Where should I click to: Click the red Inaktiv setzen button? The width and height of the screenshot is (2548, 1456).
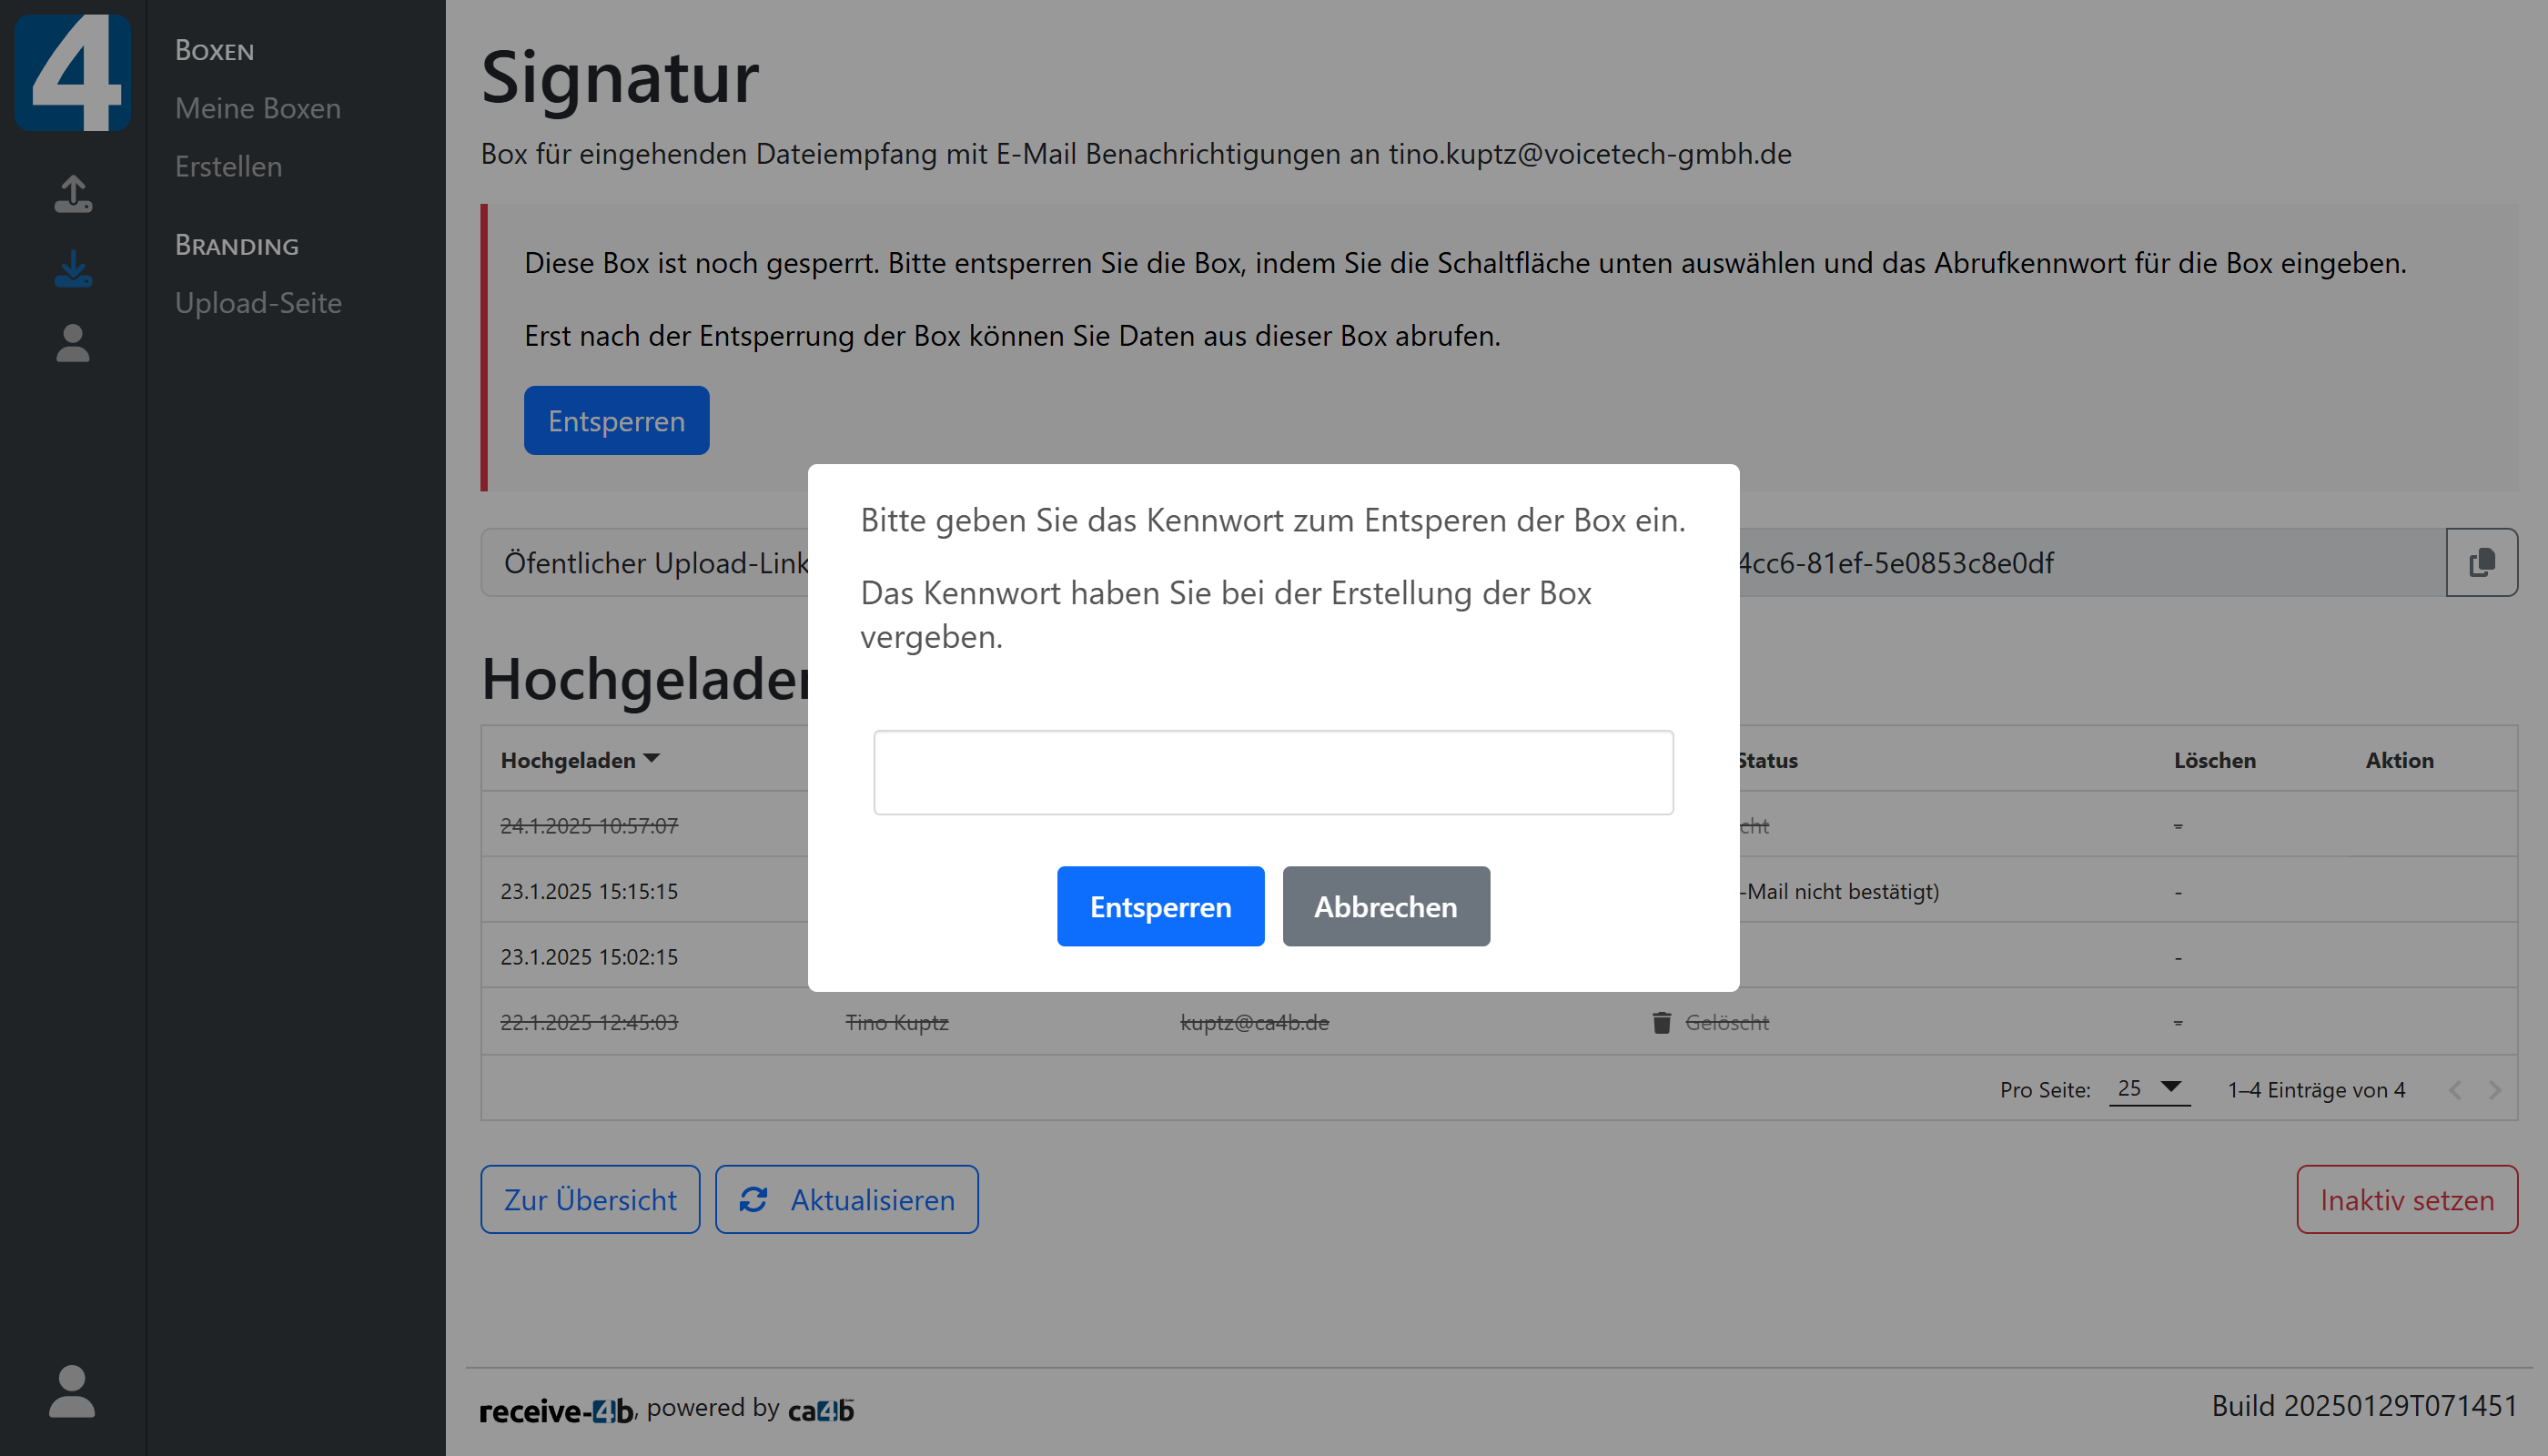[2407, 1199]
